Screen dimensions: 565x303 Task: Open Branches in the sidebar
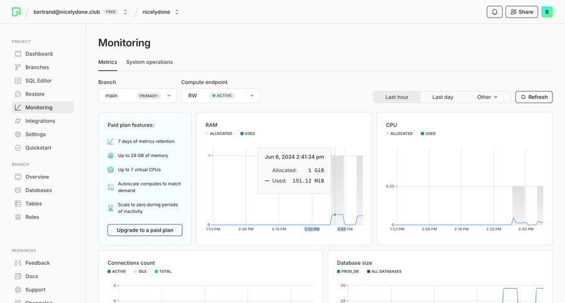coord(43,67)
